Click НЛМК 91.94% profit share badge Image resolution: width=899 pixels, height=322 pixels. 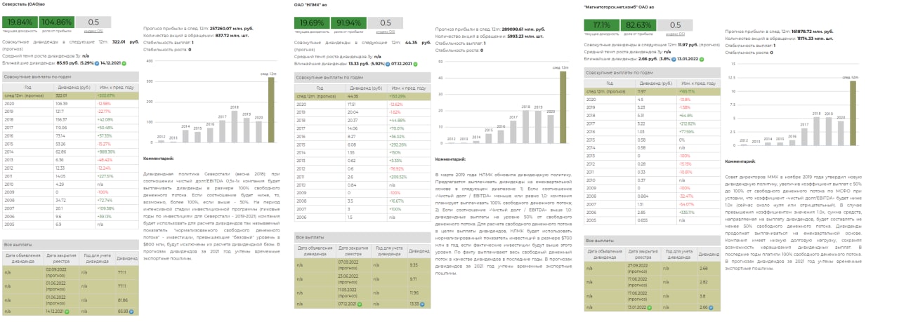(x=348, y=23)
